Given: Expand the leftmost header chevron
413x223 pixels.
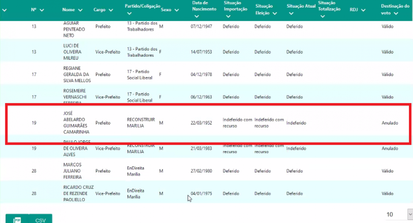Looking at the screenshot, I should point(4,10).
